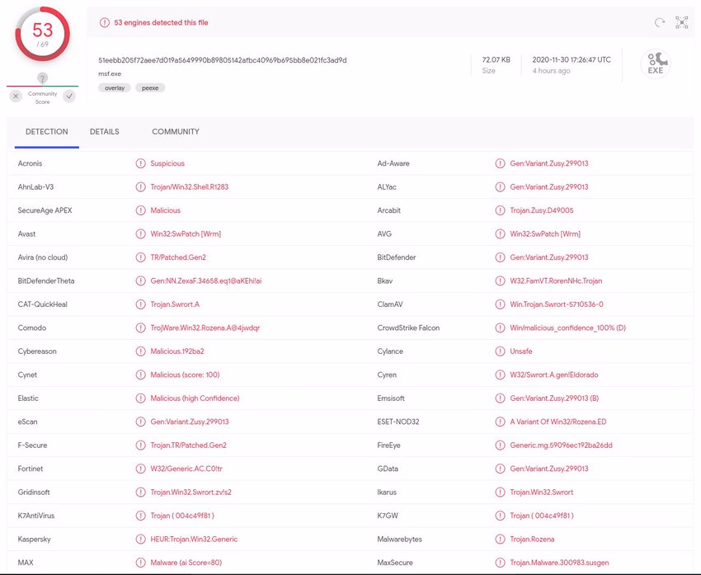Screen dimensions: 701x575
Task: Click warning icon next to Kaspersky HEUR:Trojan result
Action: pos(140,540)
